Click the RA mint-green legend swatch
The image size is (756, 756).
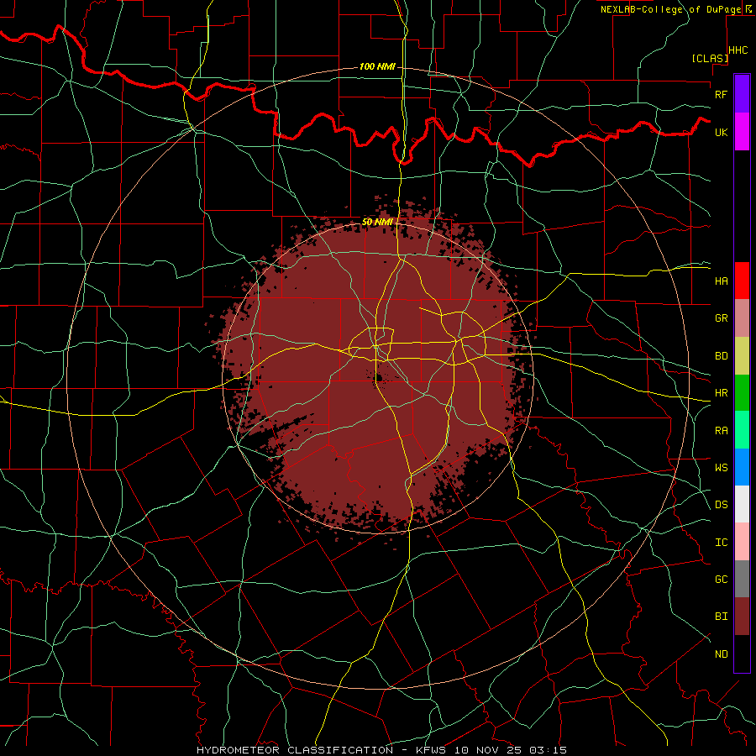click(x=742, y=430)
